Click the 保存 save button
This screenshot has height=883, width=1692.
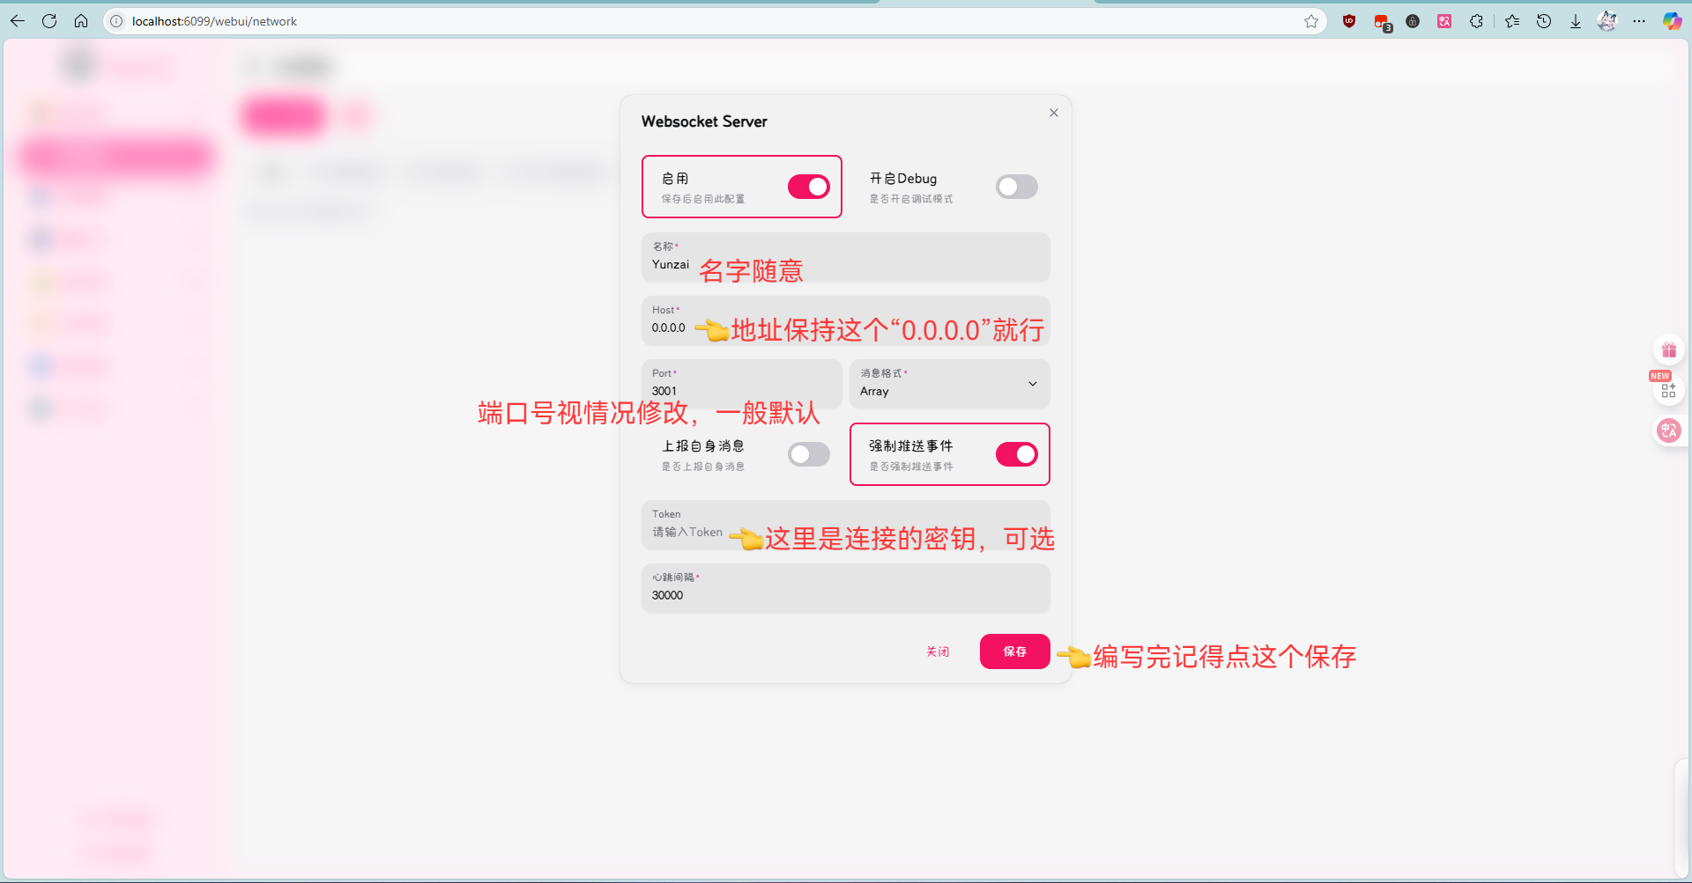[1014, 651]
